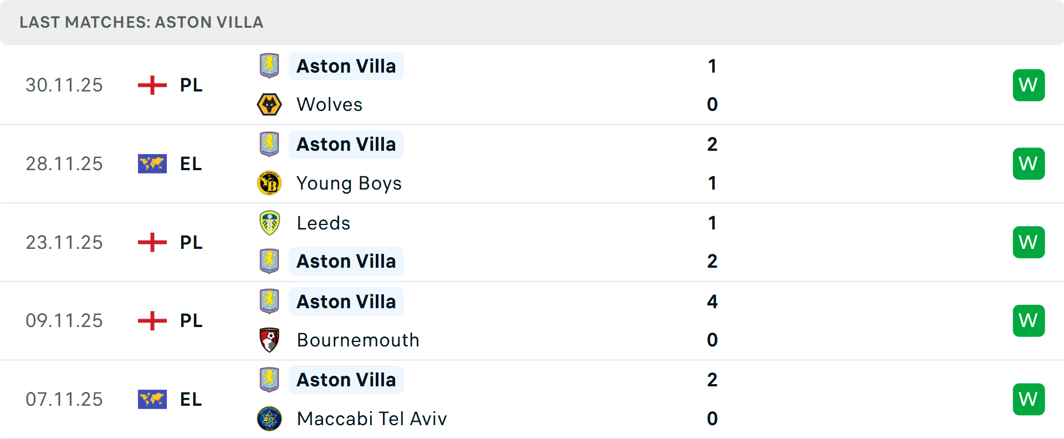The image size is (1064, 439).
Task: Click the LAST MATCHES: ASTON VILLA header
Action: click(141, 22)
